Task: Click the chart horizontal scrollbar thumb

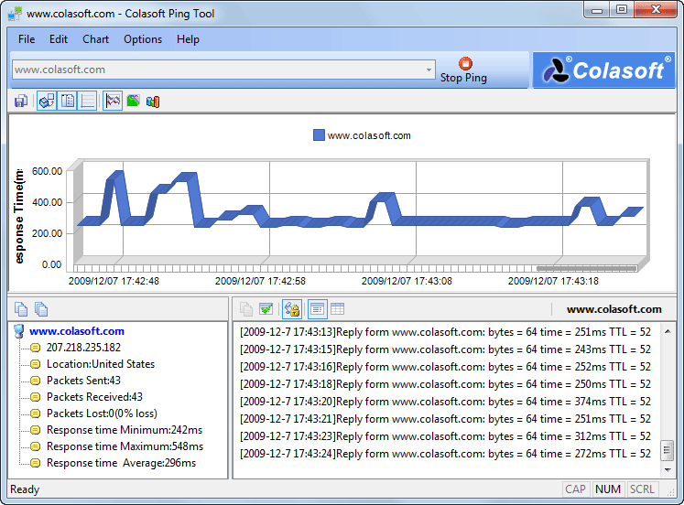Action: click(587, 268)
